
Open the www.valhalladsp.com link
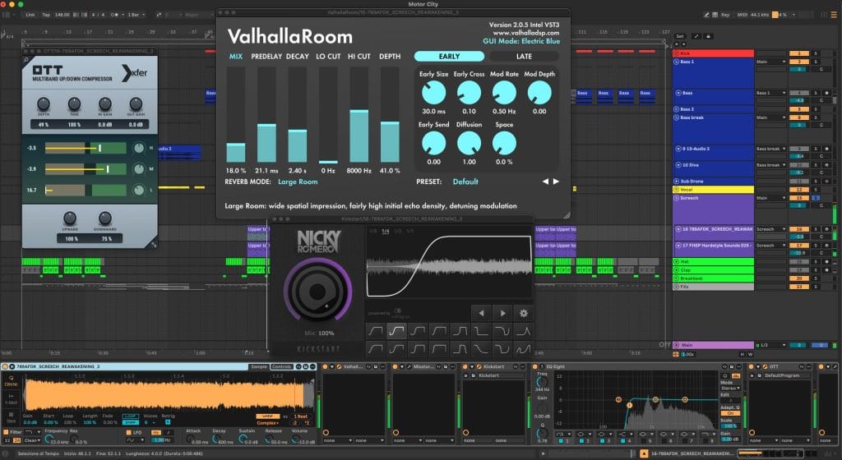point(525,33)
